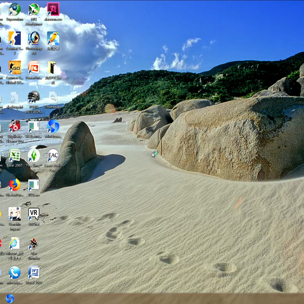Open the VRChat desktop icon
The width and height of the screenshot is (304, 304).
[x=34, y=214]
